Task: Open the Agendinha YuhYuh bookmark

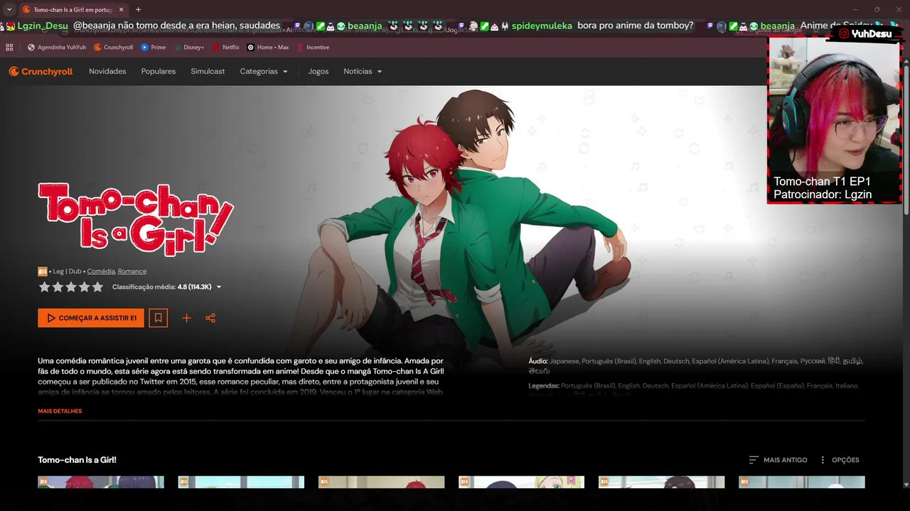Action: pos(57,48)
